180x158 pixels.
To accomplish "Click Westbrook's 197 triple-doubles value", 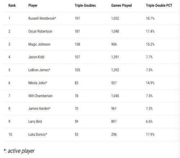I will (x=77, y=18).
